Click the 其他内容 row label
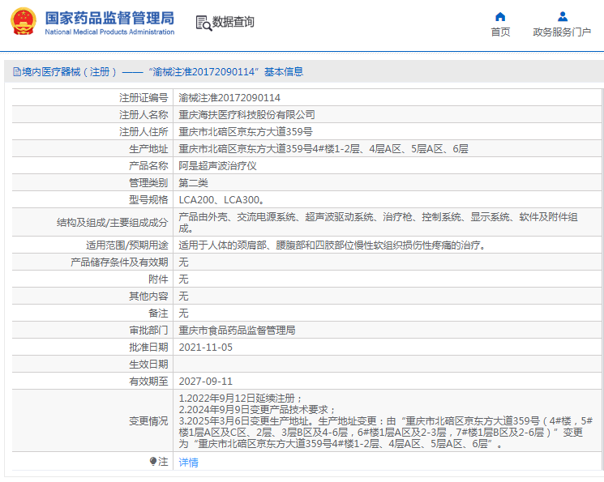This screenshot has height=482, width=604. pos(148,296)
